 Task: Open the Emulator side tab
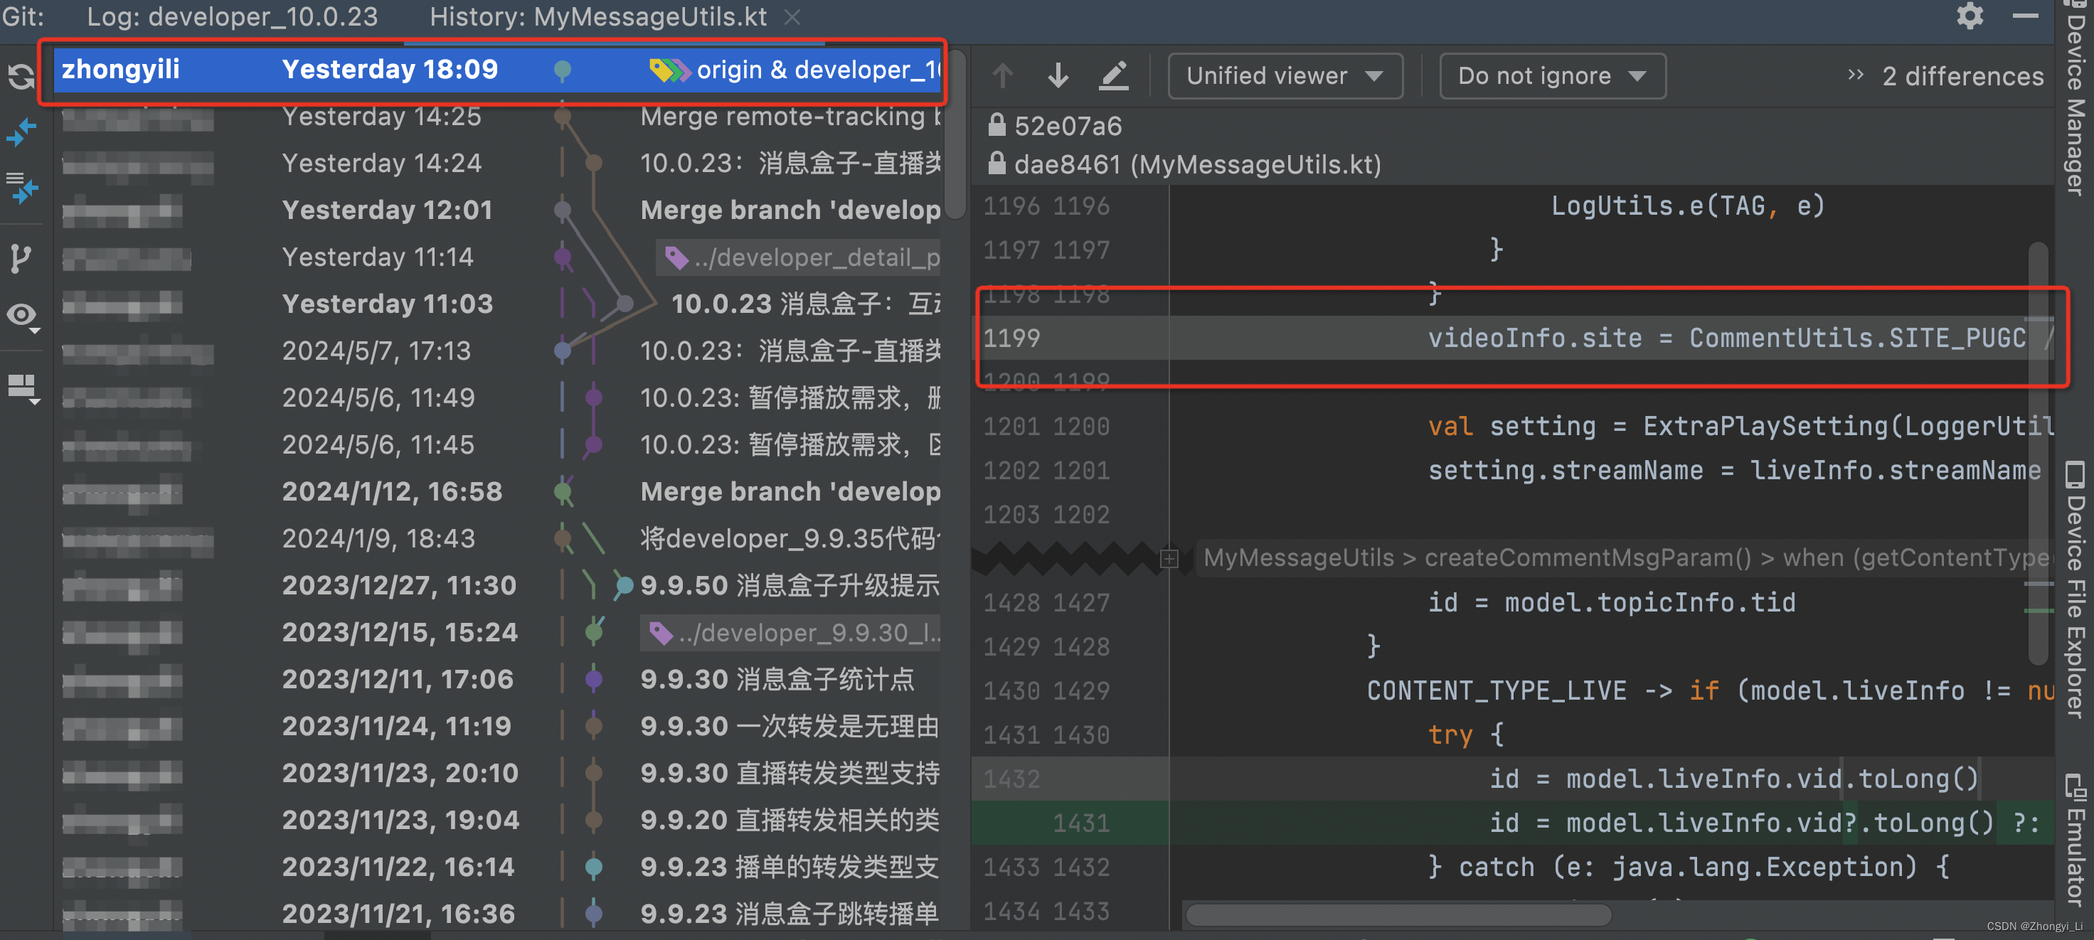tap(2076, 841)
